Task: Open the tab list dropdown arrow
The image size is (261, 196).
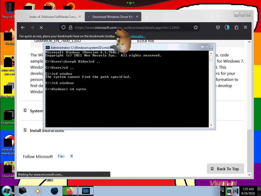Action: pos(218,17)
